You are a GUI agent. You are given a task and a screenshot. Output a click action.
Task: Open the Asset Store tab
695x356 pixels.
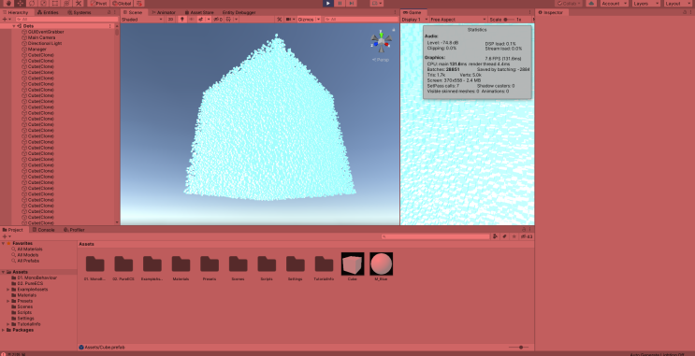[x=199, y=12]
